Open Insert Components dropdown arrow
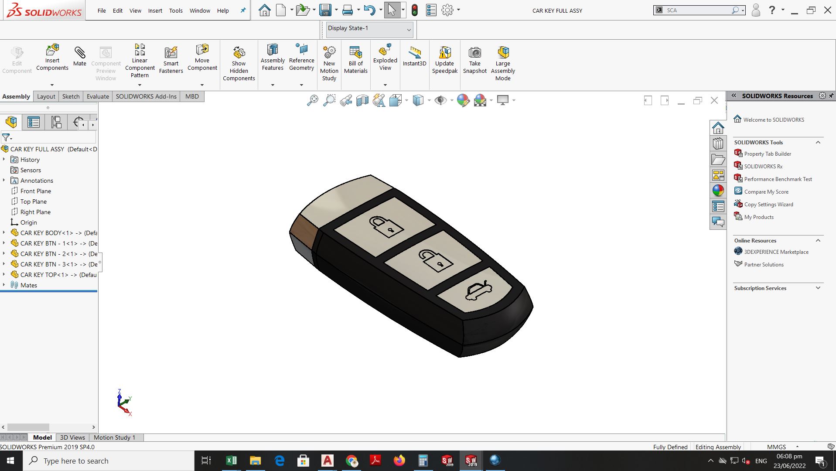 tap(52, 85)
